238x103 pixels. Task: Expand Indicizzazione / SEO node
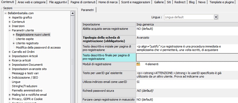(9, 78)
